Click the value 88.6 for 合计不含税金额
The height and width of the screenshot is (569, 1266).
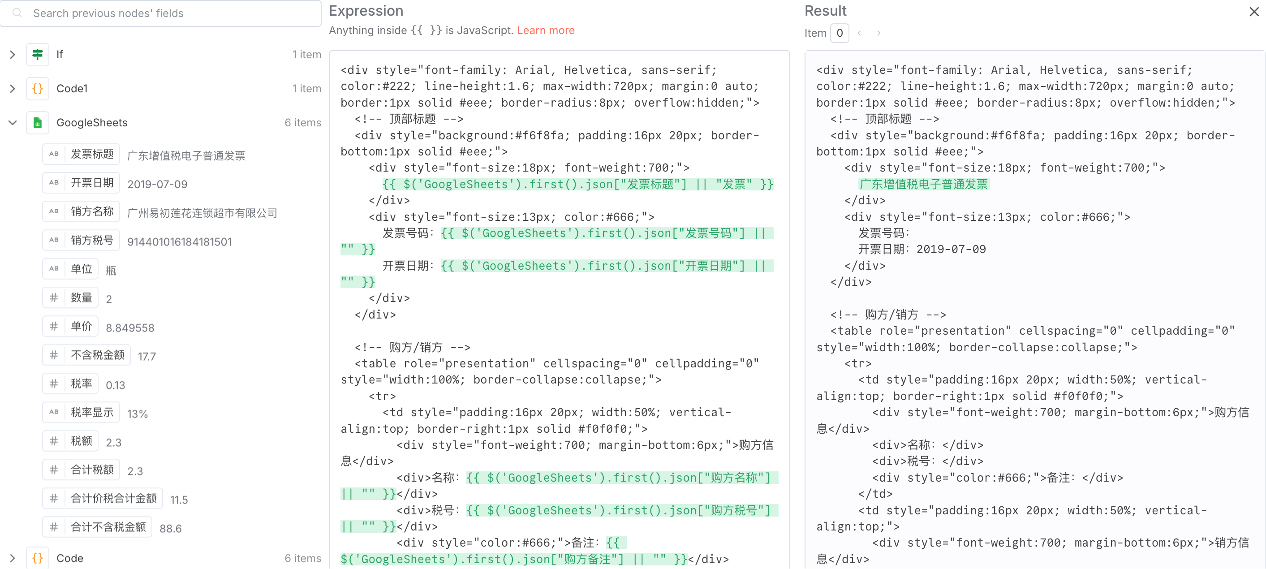[x=171, y=529]
